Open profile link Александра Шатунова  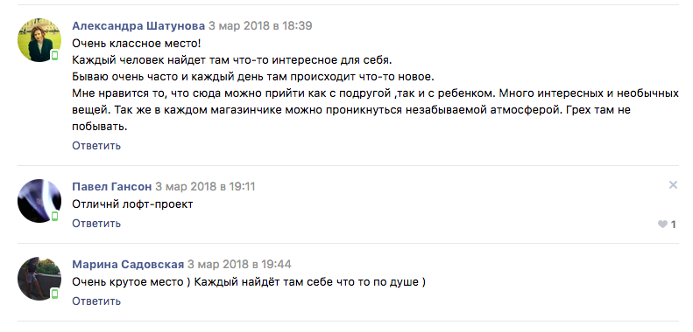(138, 26)
